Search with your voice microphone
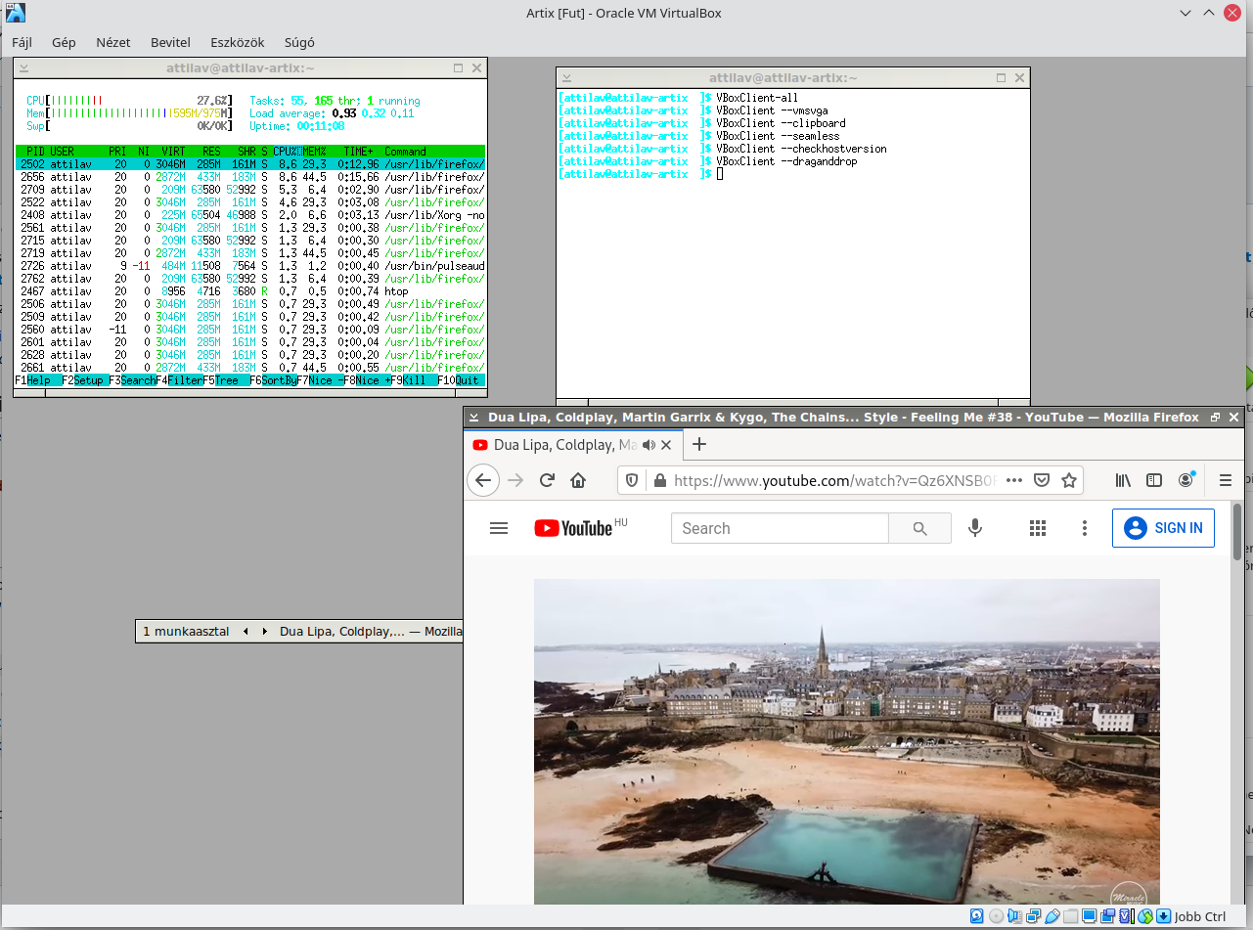This screenshot has height=930, width=1253. point(975,528)
